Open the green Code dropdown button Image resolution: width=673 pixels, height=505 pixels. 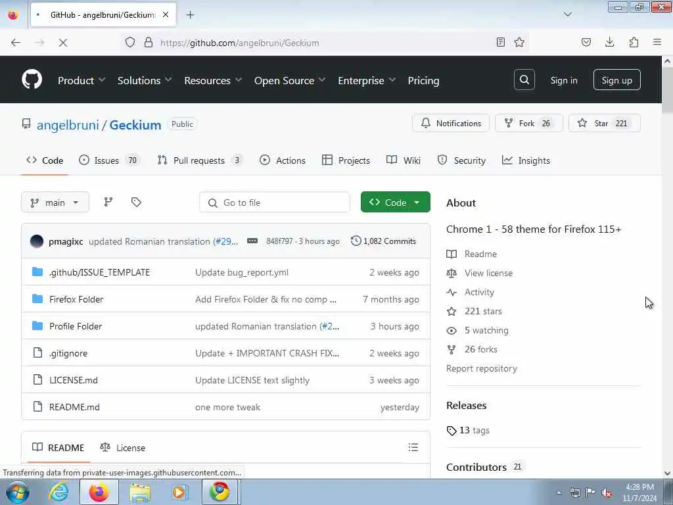(395, 203)
